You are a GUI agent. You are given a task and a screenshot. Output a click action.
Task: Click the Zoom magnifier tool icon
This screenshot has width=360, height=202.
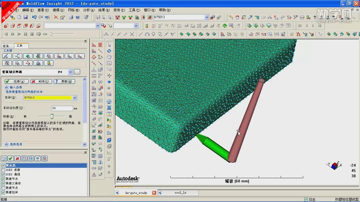[109, 70]
